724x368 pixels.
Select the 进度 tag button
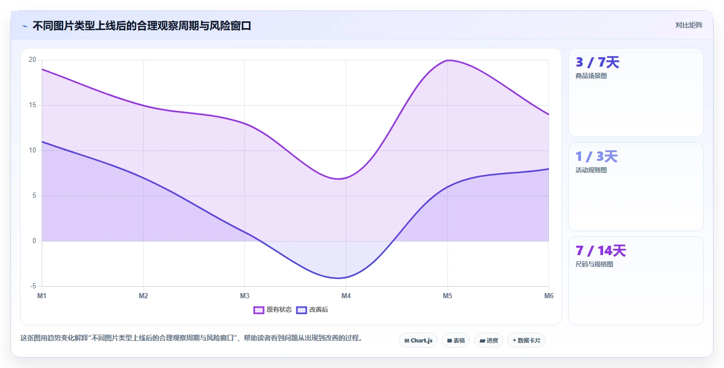[x=489, y=340]
